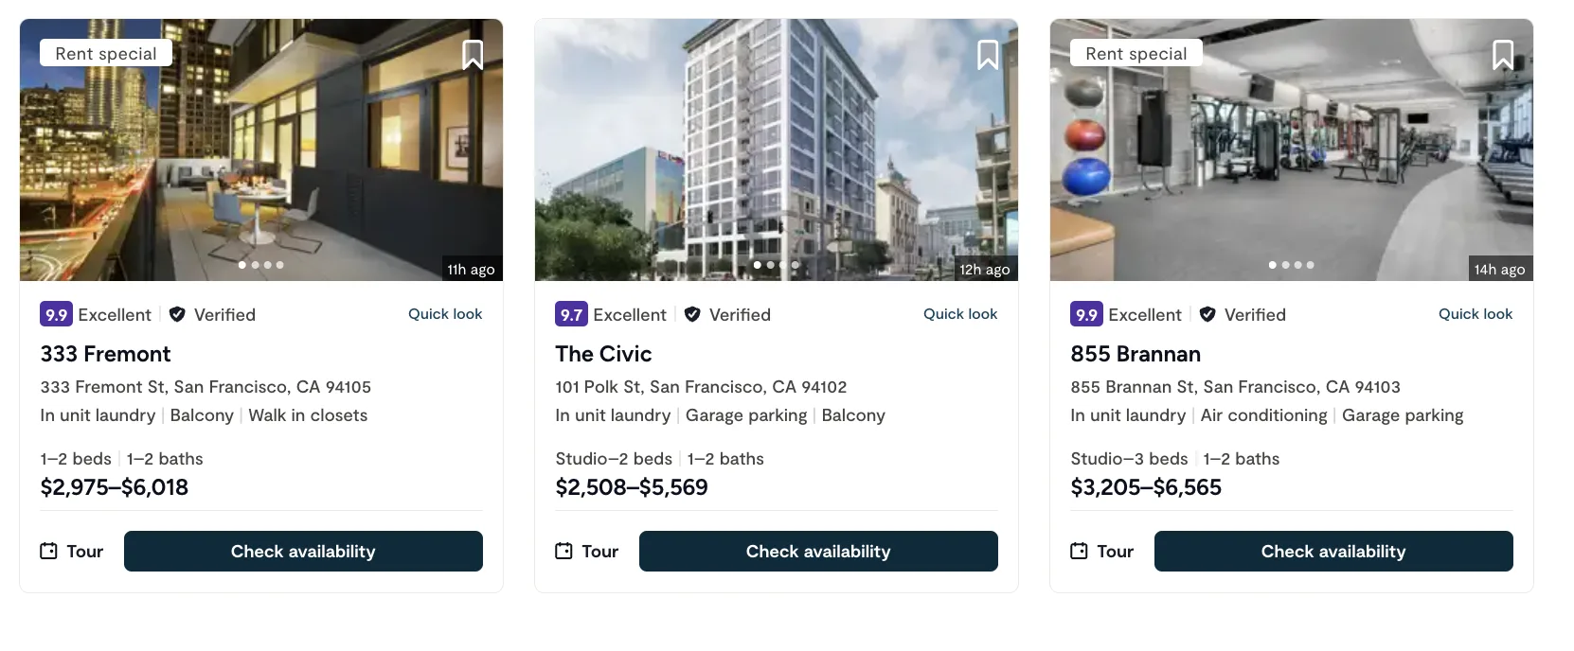
Task: Select the third carousel dot on The Civic photo
Action: point(782,265)
